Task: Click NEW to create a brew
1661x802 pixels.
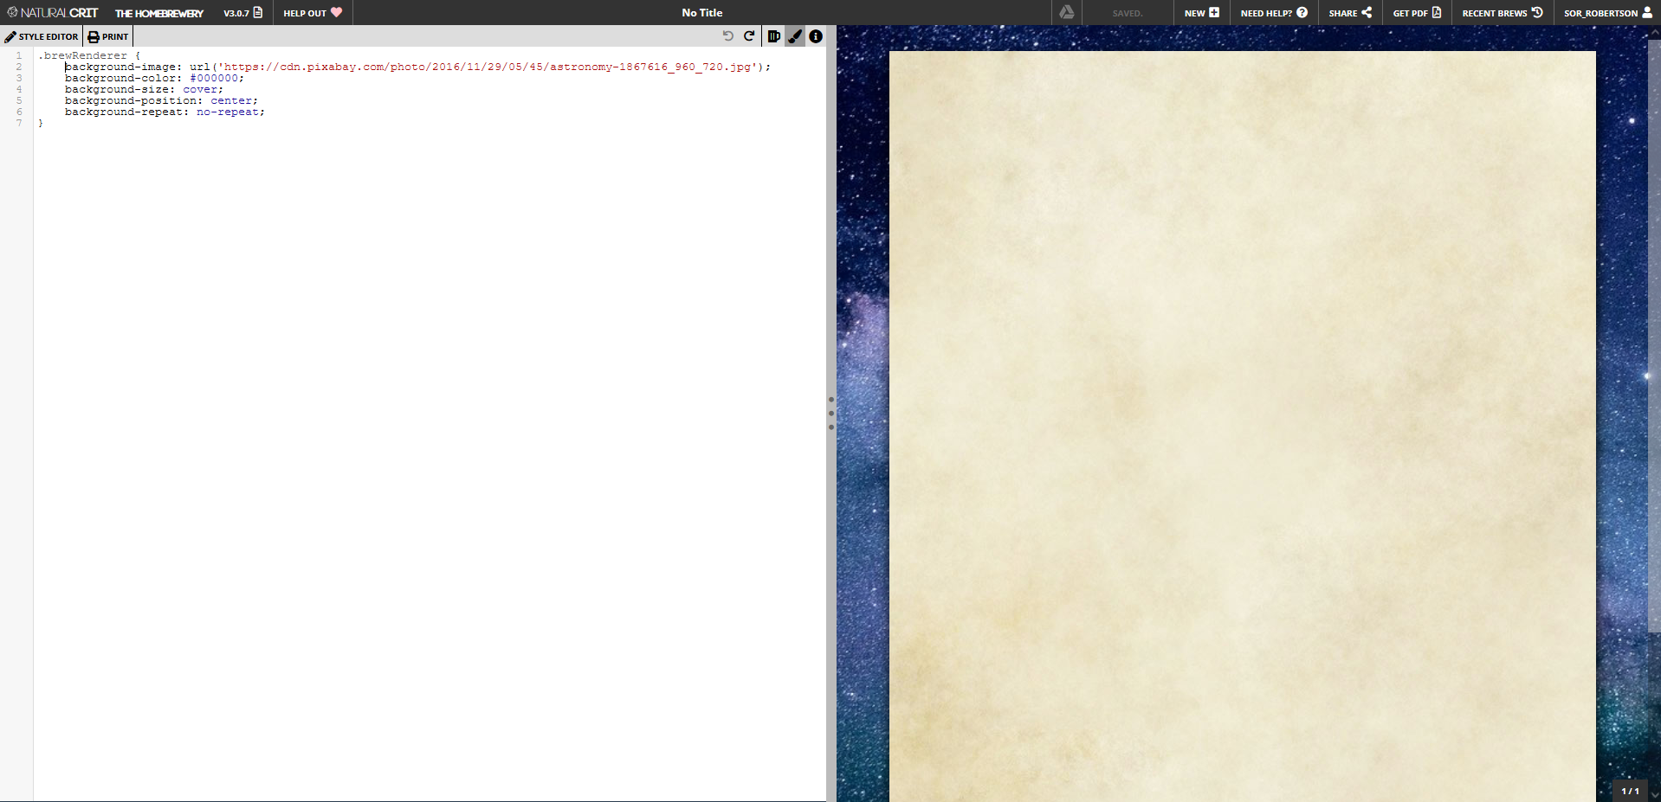Action: [x=1201, y=12]
